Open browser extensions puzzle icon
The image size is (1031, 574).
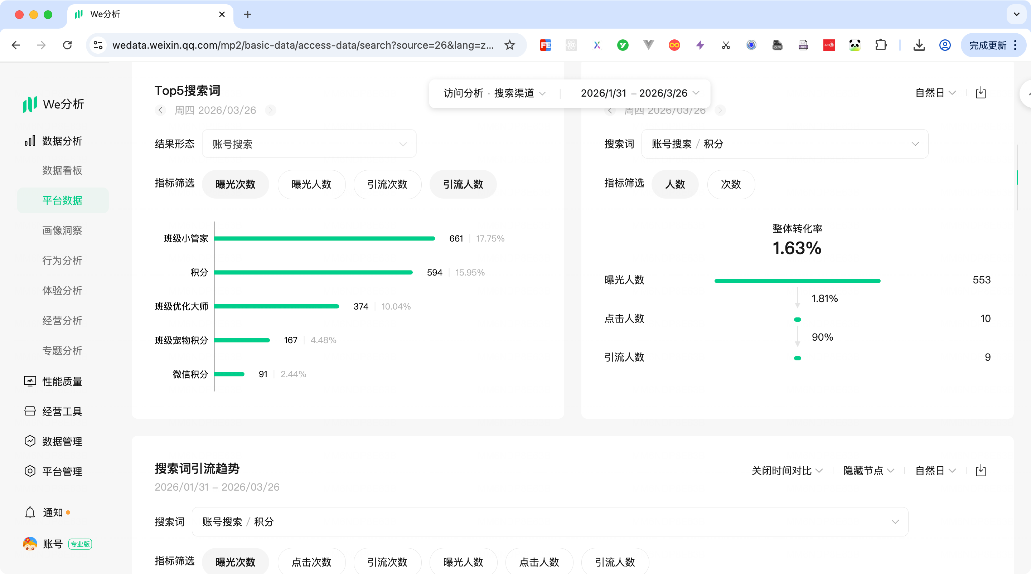(881, 45)
